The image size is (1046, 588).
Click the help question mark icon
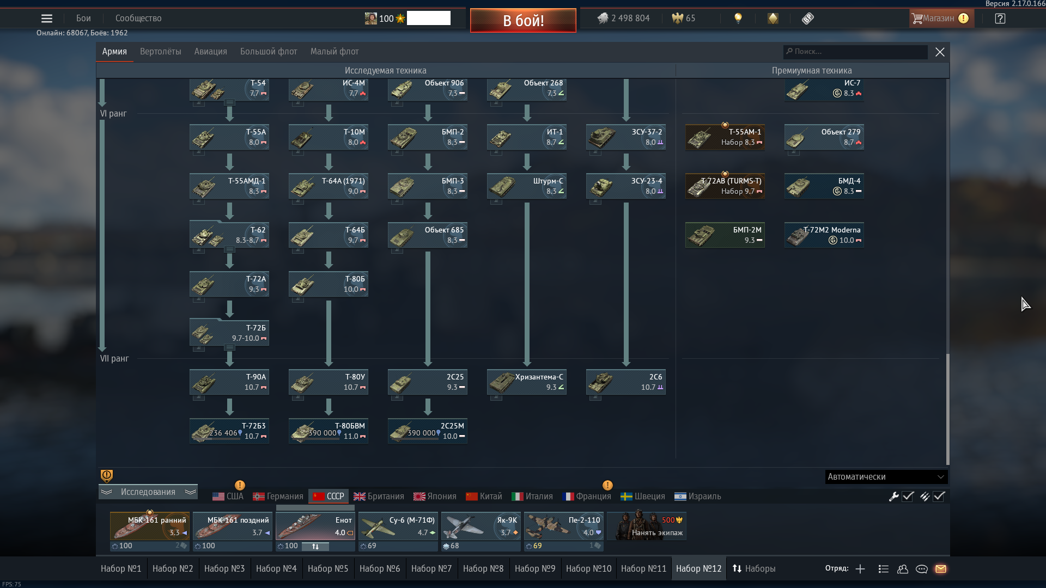click(1000, 19)
